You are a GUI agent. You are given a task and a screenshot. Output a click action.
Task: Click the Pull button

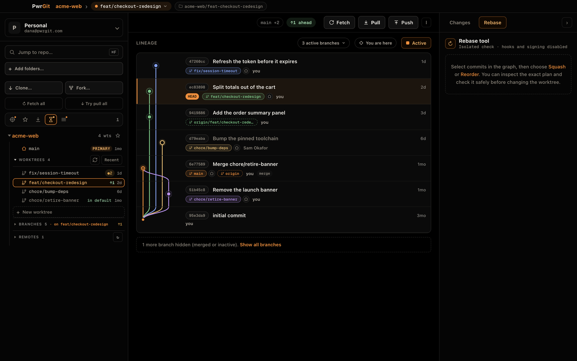[x=372, y=22]
